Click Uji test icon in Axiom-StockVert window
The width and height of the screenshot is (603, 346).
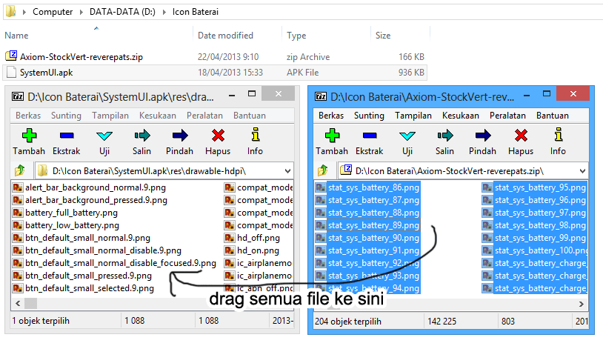407,136
